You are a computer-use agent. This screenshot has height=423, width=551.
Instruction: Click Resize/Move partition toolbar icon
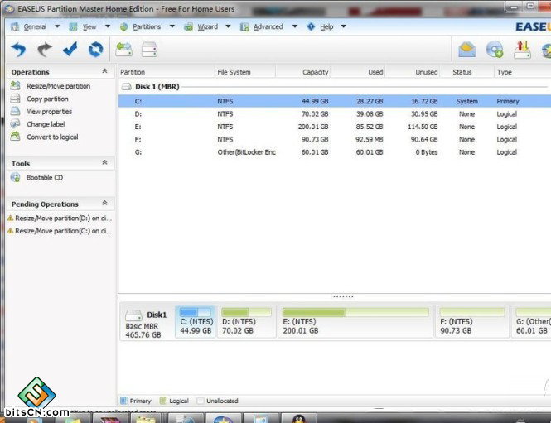click(x=124, y=50)
